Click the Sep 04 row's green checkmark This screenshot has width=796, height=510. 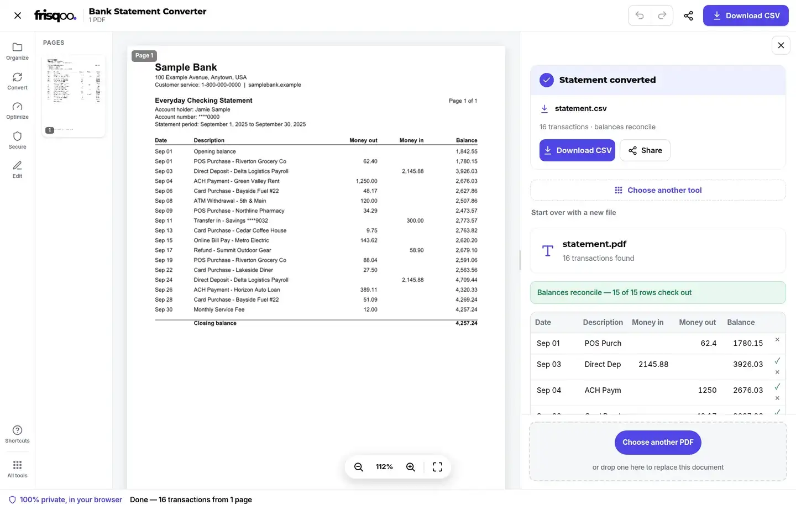(777, 386)
